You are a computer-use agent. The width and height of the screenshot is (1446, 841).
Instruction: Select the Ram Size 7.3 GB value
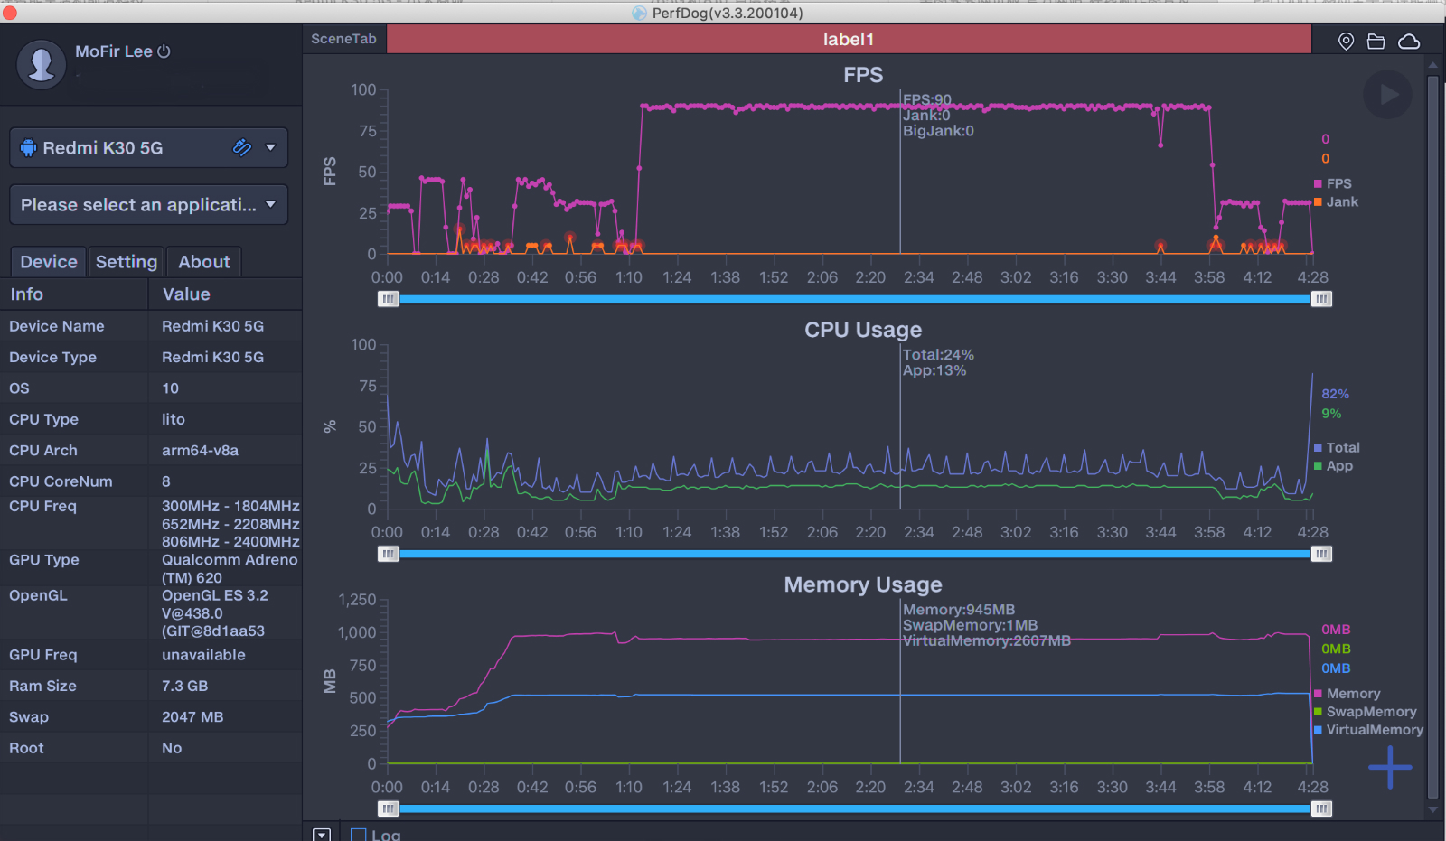(x=184, y=686)
